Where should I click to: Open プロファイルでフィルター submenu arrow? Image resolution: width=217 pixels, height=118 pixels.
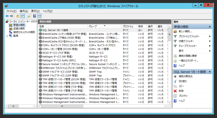click(x=210, y=36)
